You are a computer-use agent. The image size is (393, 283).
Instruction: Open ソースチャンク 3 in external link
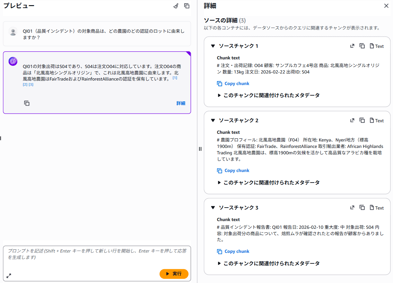(x=352, y=208)
